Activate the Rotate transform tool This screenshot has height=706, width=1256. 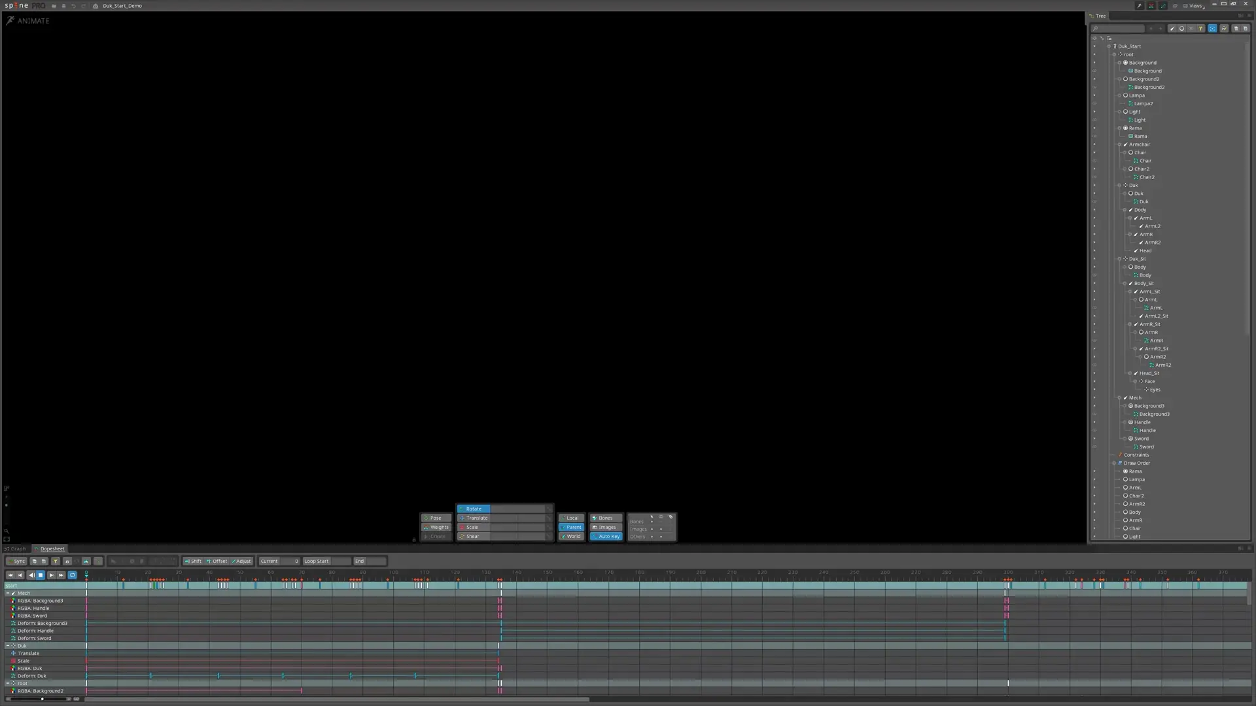tap(474, 509)
